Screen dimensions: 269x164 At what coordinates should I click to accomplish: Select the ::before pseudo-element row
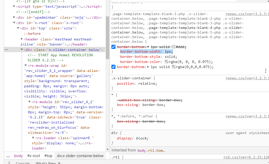point(32,34)
